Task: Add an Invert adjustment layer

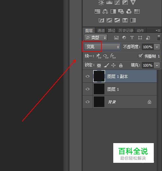Action: click(x=101, y=20)
